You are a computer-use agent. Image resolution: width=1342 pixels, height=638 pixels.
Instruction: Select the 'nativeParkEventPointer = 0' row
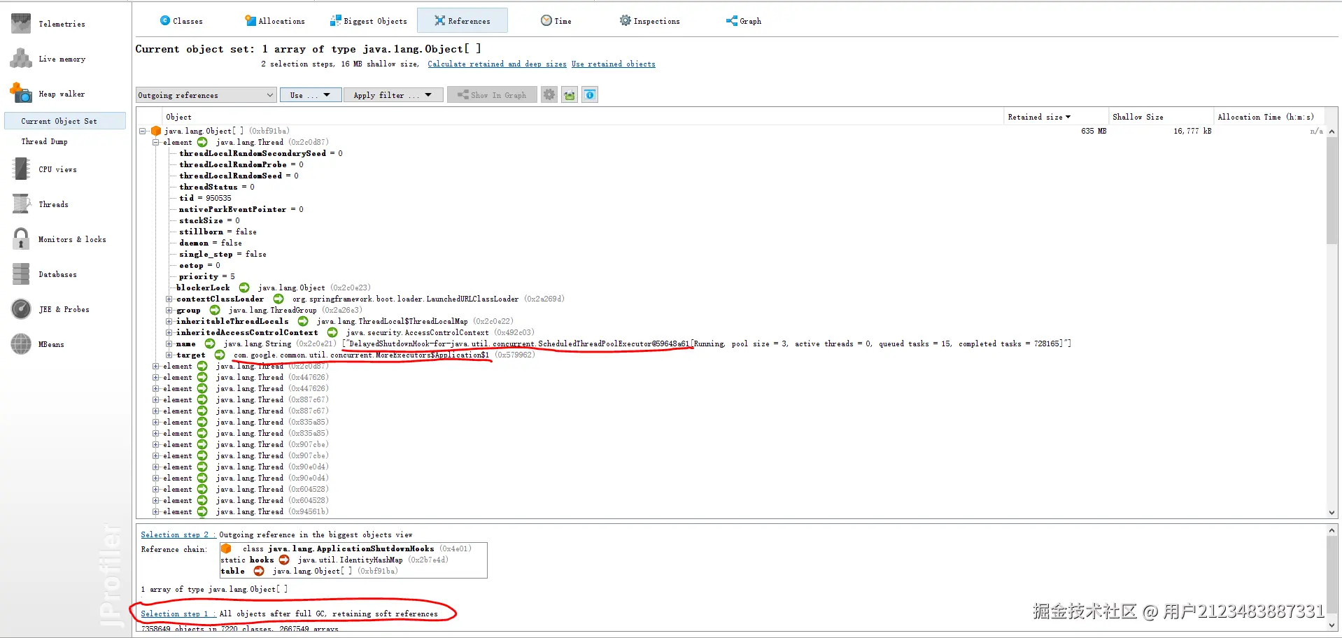click(x=241, y=209)
